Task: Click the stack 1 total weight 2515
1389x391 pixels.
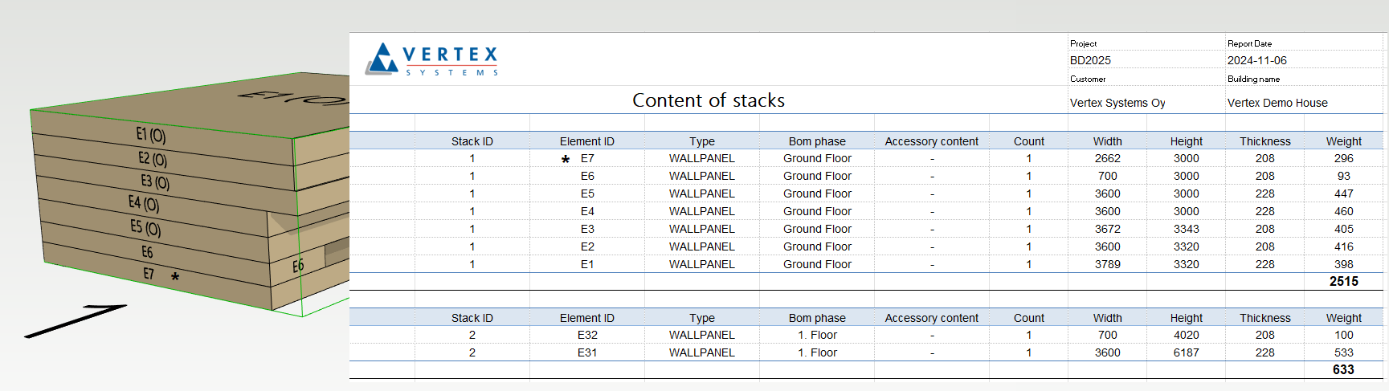Action: tap(1343, 281)
